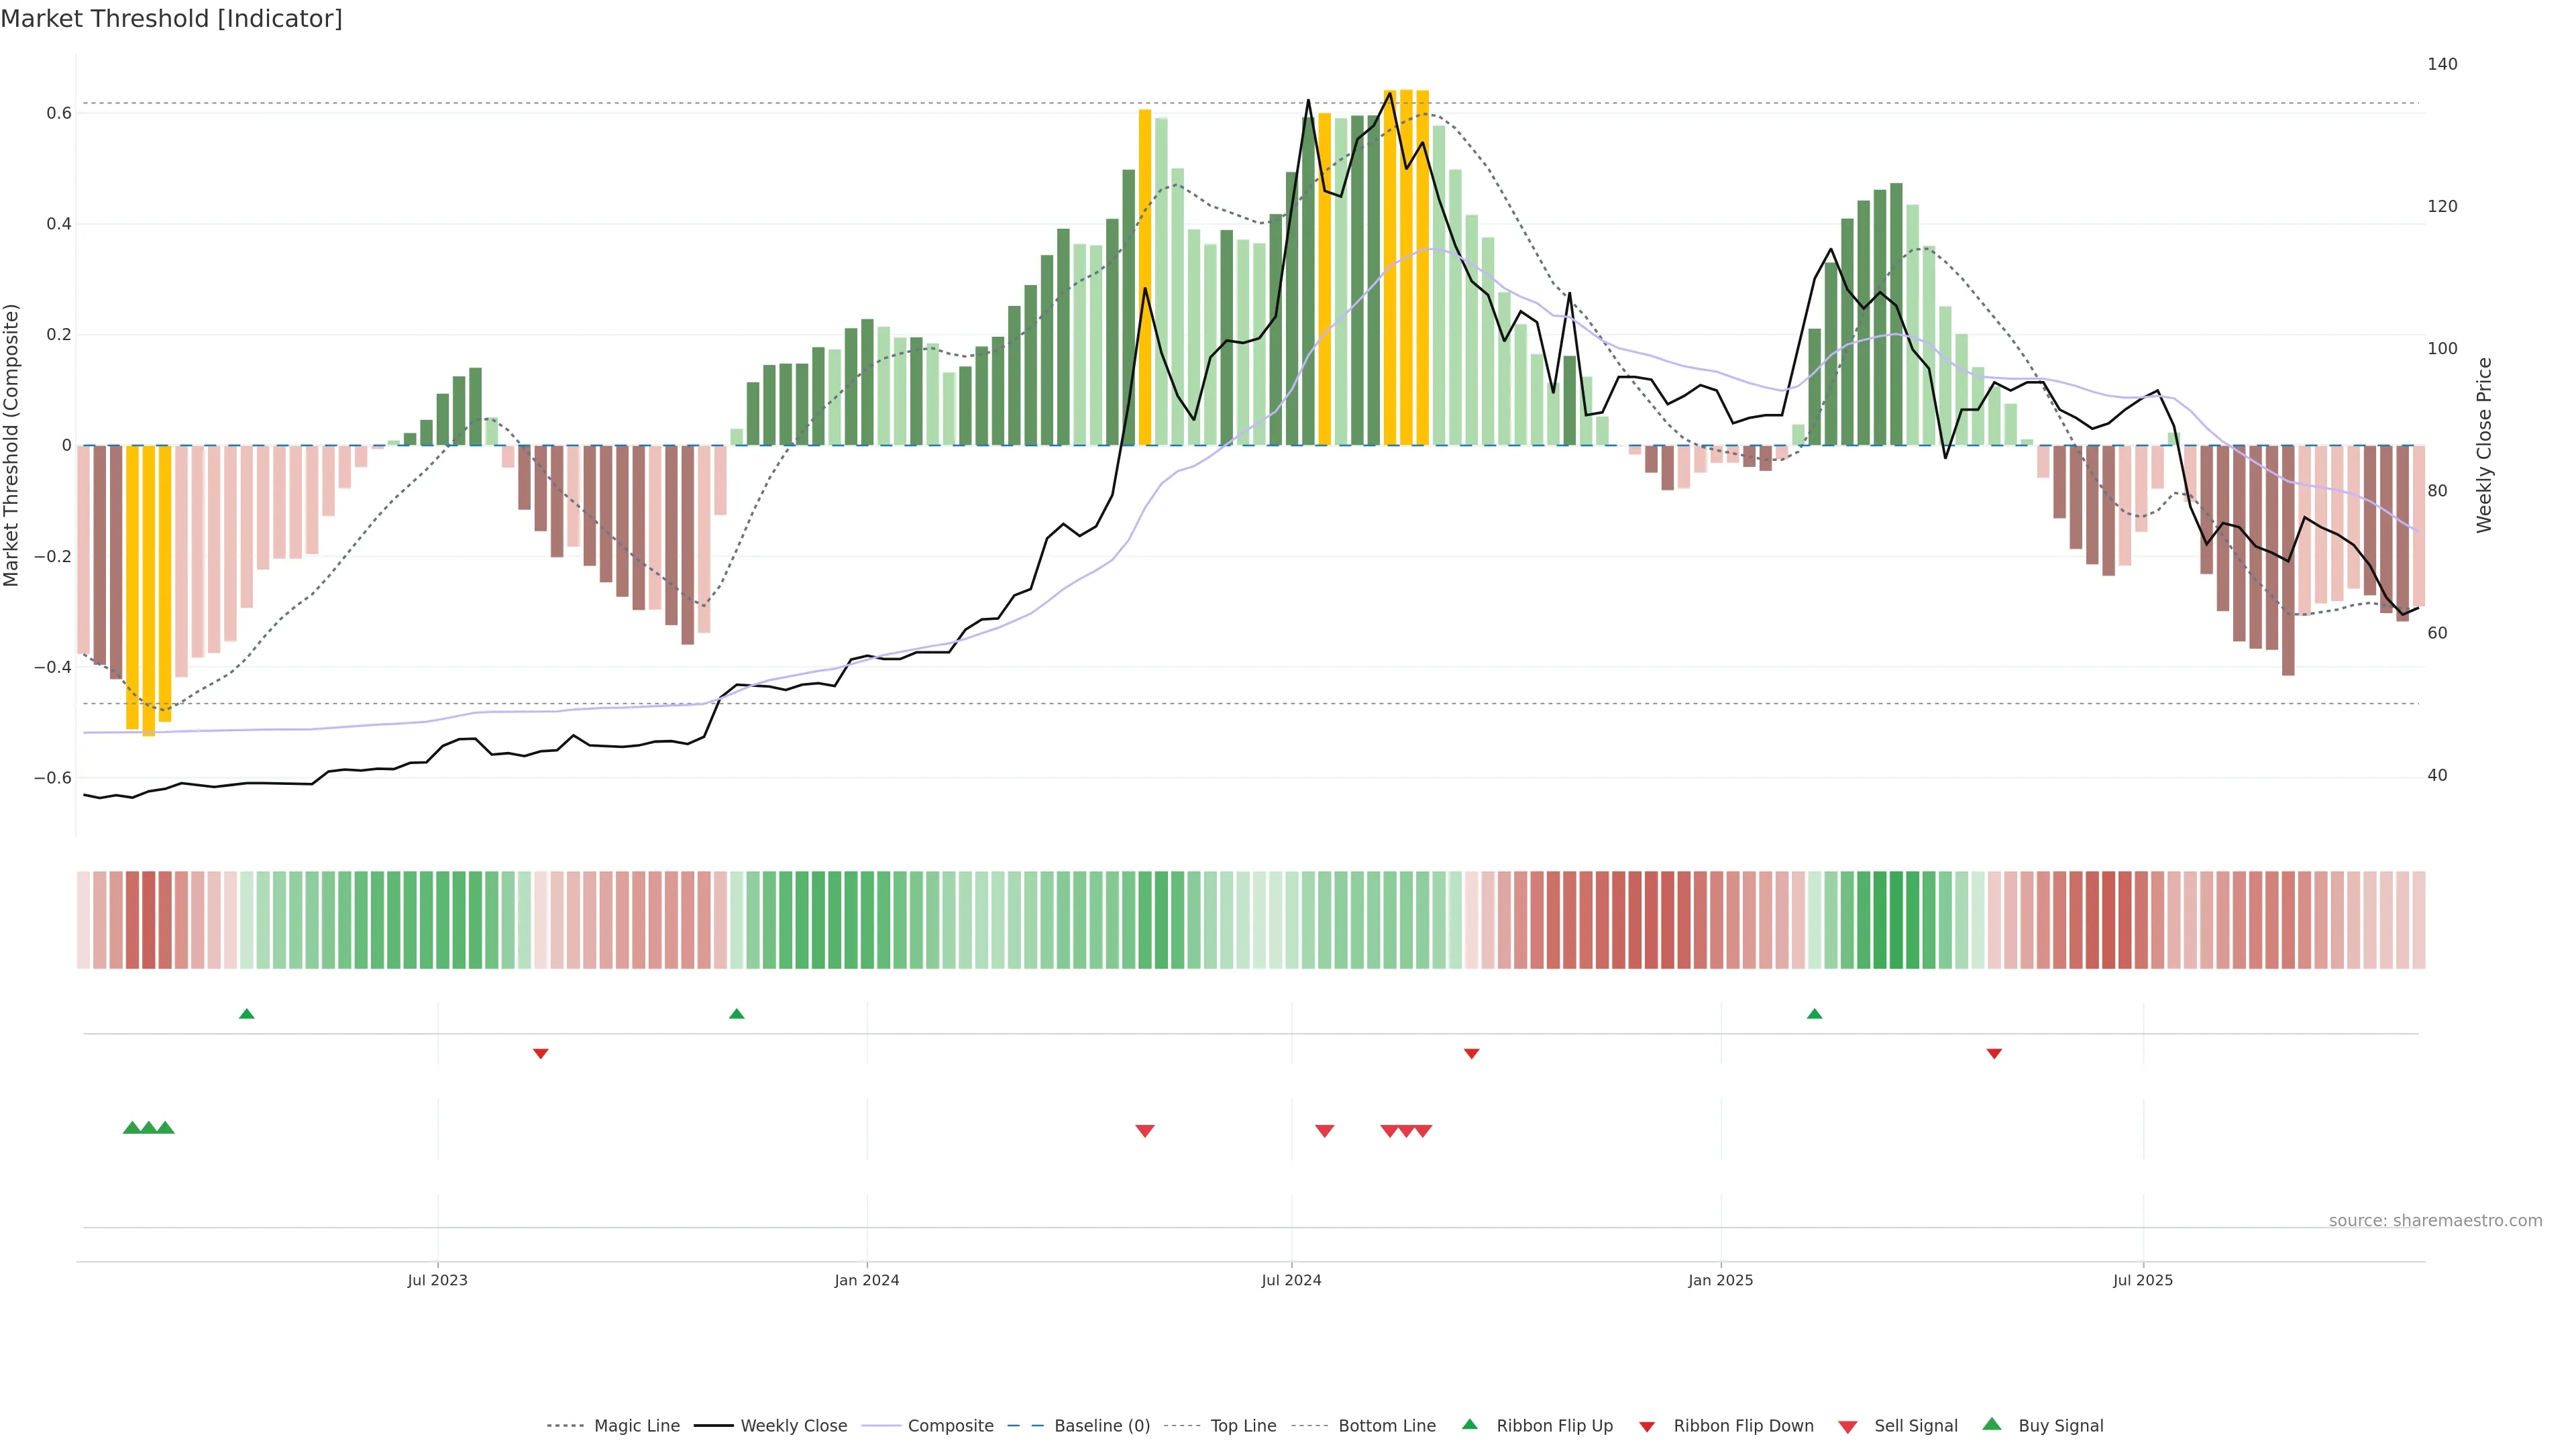Toggle Composite series legend entry
The width and height of the screenshot is (2576, 1449).
(x=950, y=1426)
